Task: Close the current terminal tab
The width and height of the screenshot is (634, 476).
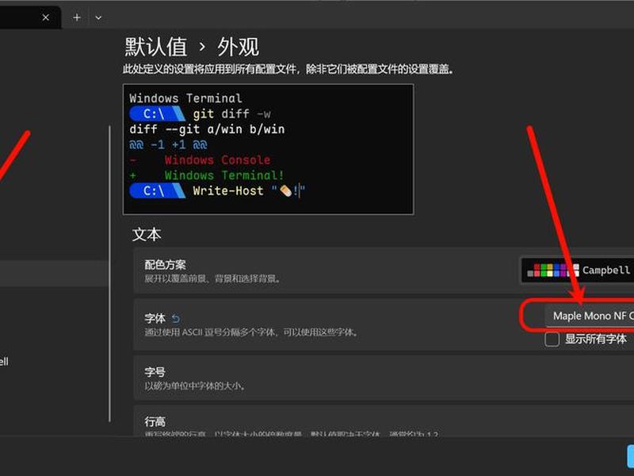Action: 46,17
